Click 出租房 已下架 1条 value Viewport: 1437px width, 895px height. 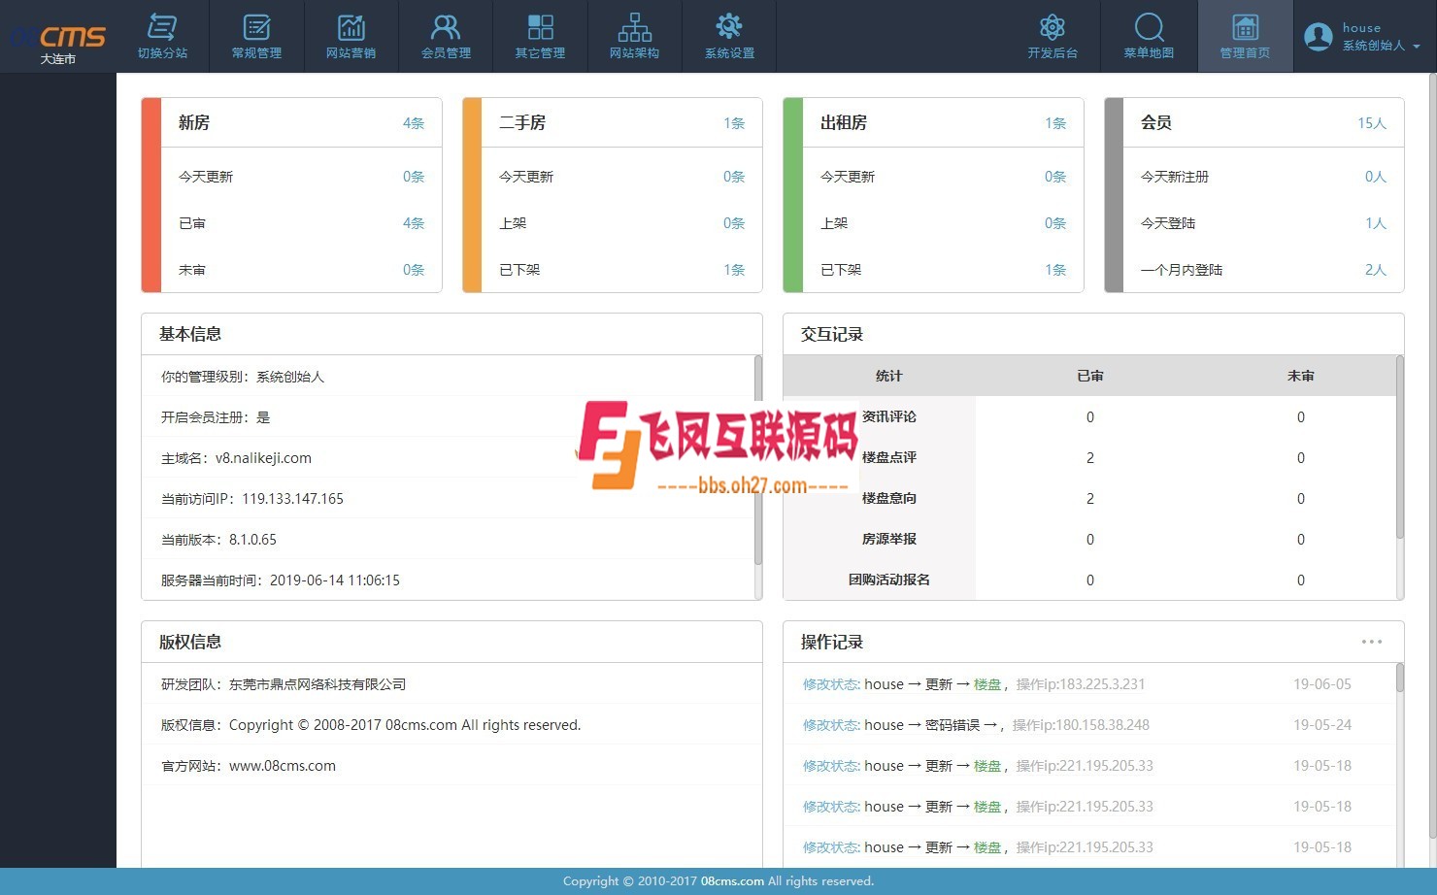(1055, 270)
